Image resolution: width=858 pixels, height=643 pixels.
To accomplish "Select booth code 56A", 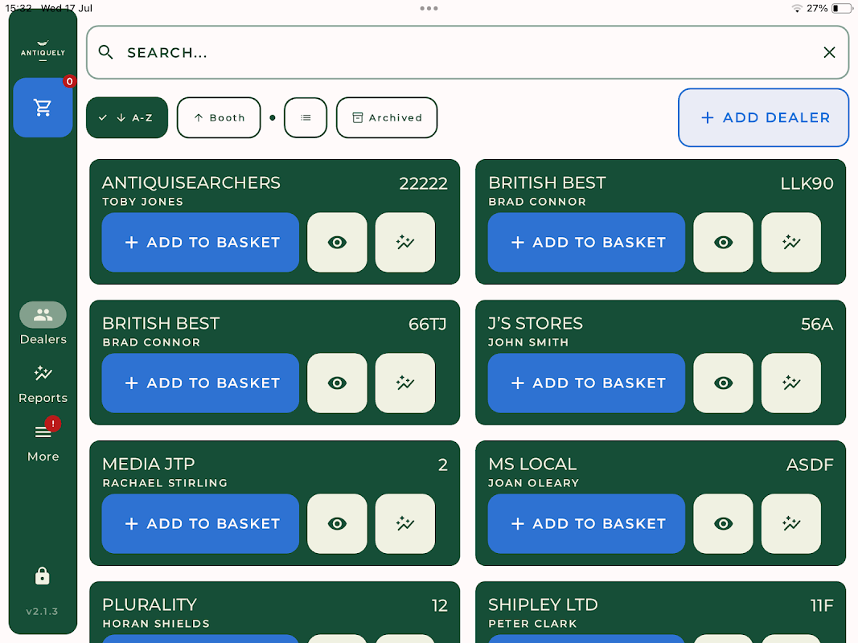I will 817,324.
